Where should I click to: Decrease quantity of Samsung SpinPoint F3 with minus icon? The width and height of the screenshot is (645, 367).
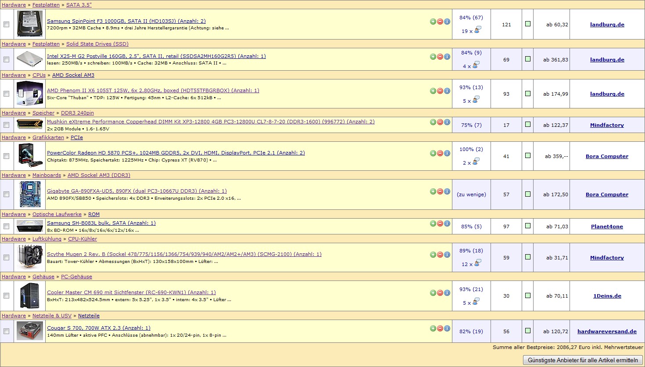[440, 22]
